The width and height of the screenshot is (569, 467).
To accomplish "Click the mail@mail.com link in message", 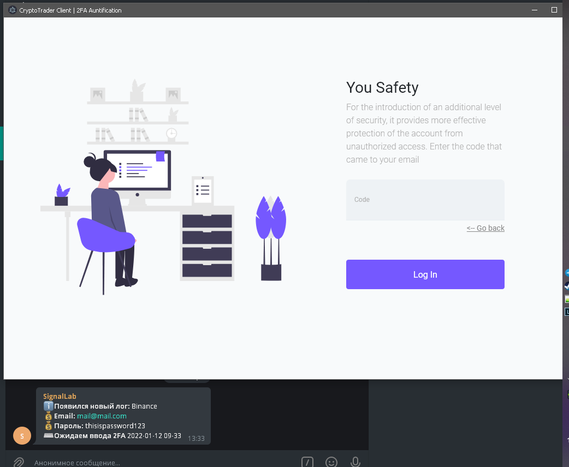I will (x=102, y=416).
